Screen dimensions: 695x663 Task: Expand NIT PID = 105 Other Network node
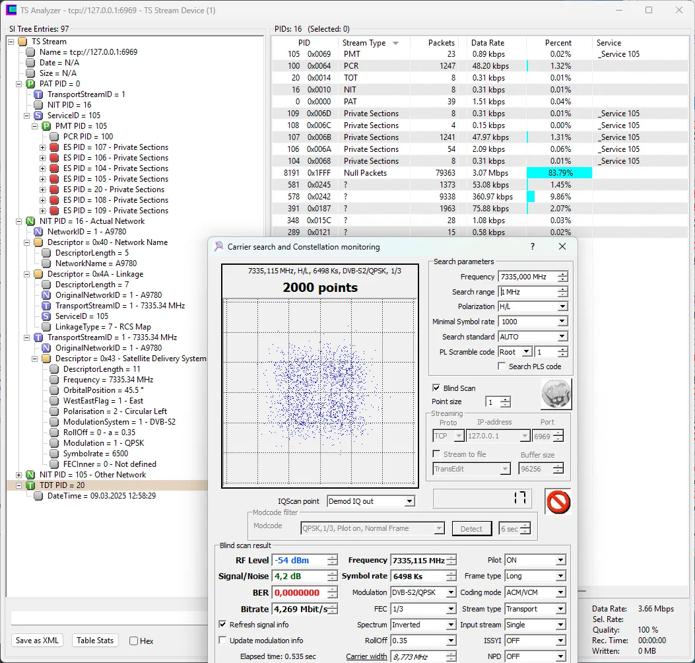(19, 475)
